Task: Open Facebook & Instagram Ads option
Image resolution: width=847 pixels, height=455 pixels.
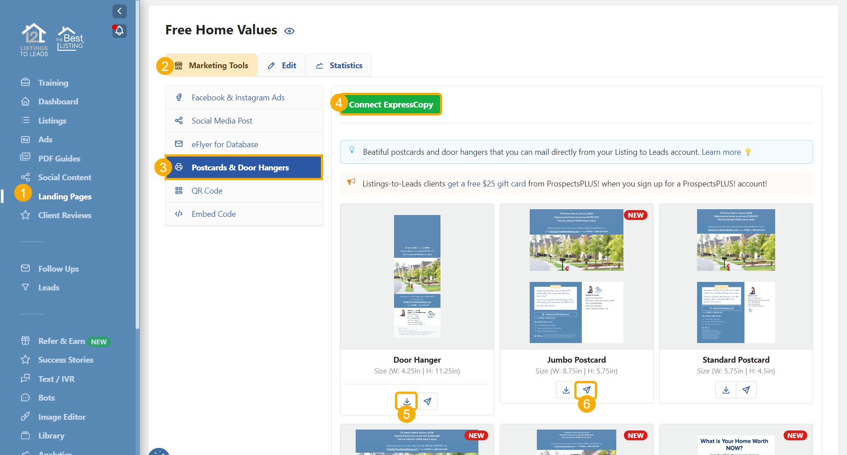Action: [238, 98]
